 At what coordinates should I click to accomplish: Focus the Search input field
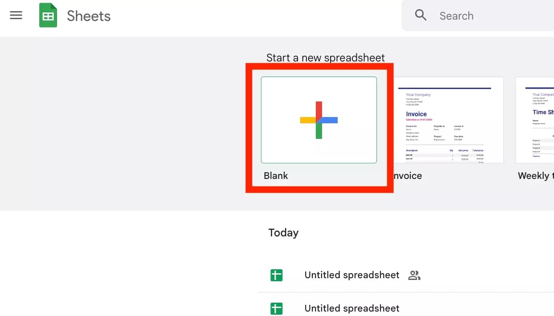(491, 16)
